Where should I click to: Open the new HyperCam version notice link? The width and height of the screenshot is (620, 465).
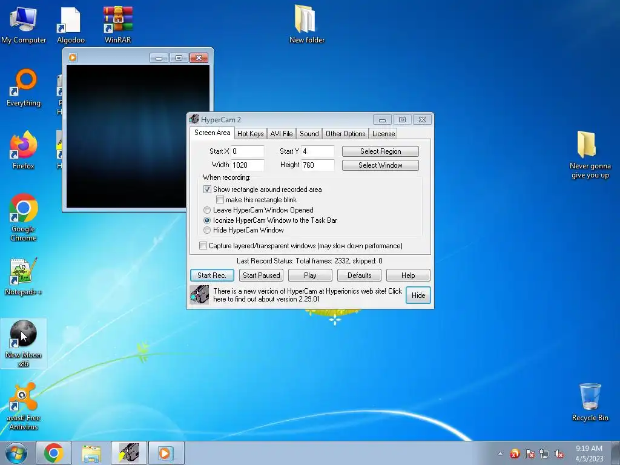[x=307, y=295]
